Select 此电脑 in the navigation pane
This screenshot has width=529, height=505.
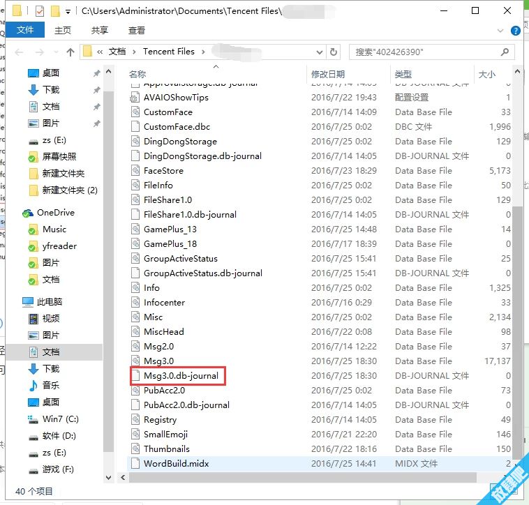click(50, 302)
